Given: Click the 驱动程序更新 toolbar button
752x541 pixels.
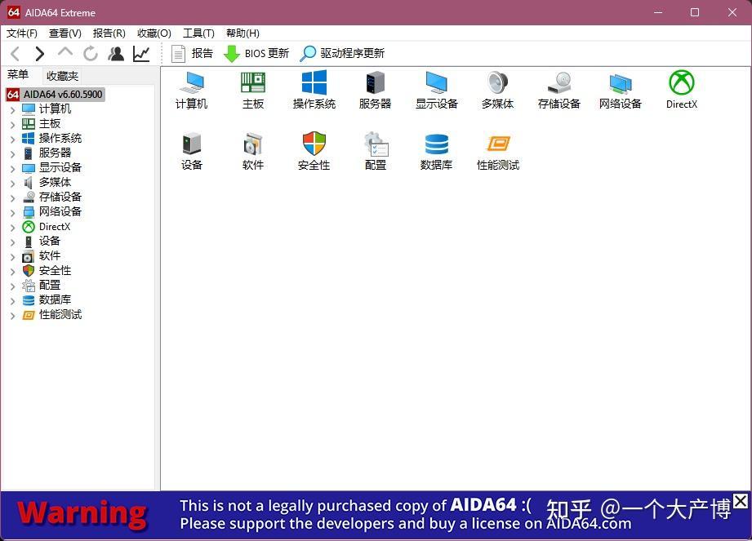Looking at the screenshot, I should pyautogui.click(x=342, y=53).
